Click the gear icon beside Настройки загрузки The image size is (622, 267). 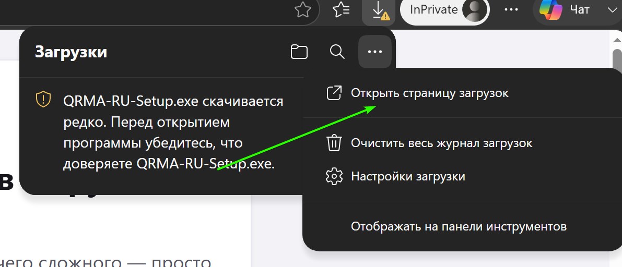pyautogui.click(x=334, y=176)
